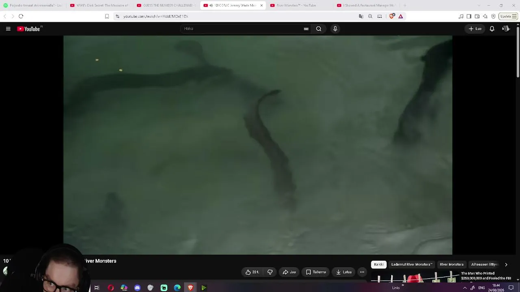Open the account avatar menu

pyautogui.click(x=506, y=29)
